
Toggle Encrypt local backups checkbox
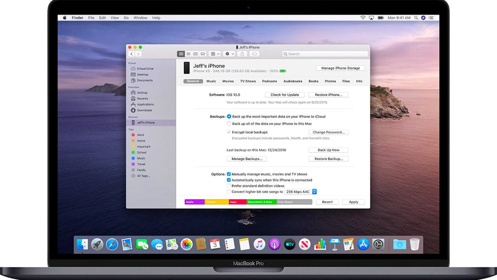(x=228, y=132)
